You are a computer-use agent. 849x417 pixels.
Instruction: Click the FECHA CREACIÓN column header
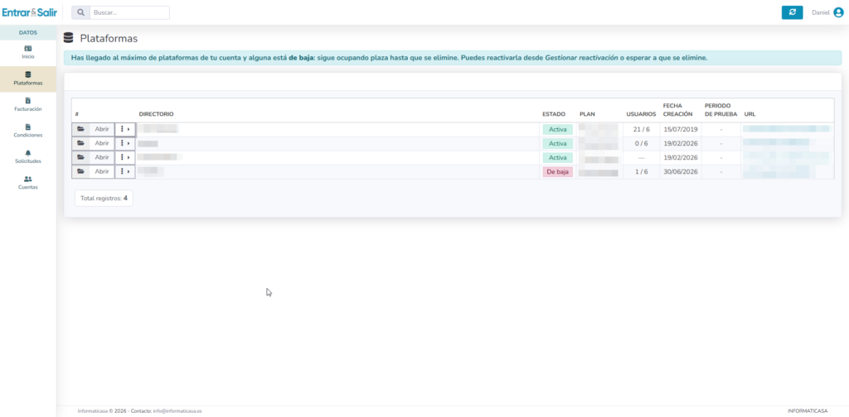[677, 110]
